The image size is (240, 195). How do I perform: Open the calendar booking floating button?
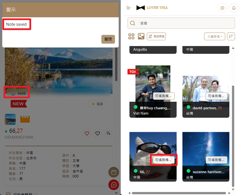pos(114,172)
